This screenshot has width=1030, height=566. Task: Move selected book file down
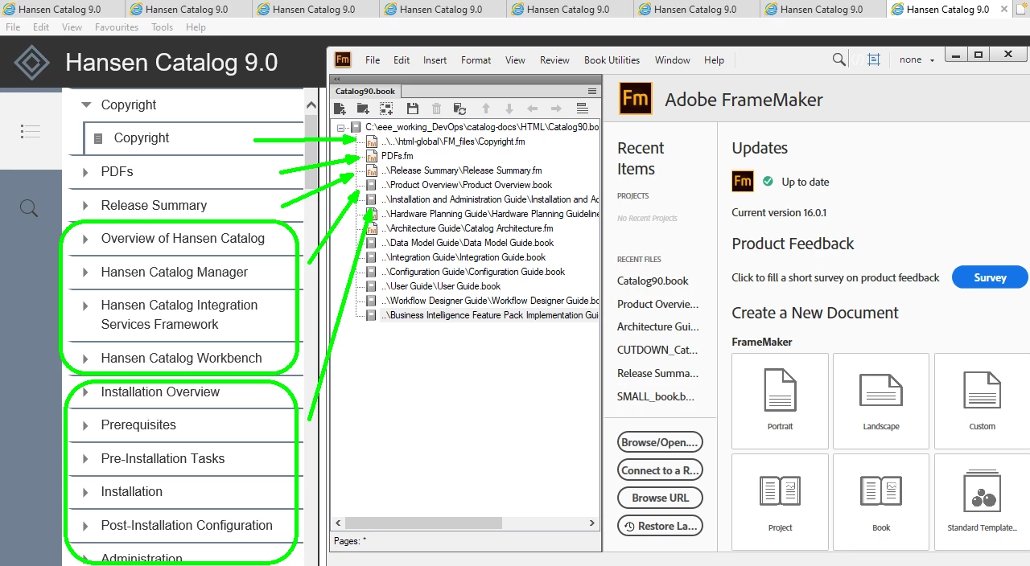point(509,109)
